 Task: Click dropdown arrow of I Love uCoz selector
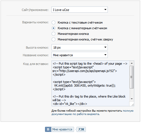point(105,10)
